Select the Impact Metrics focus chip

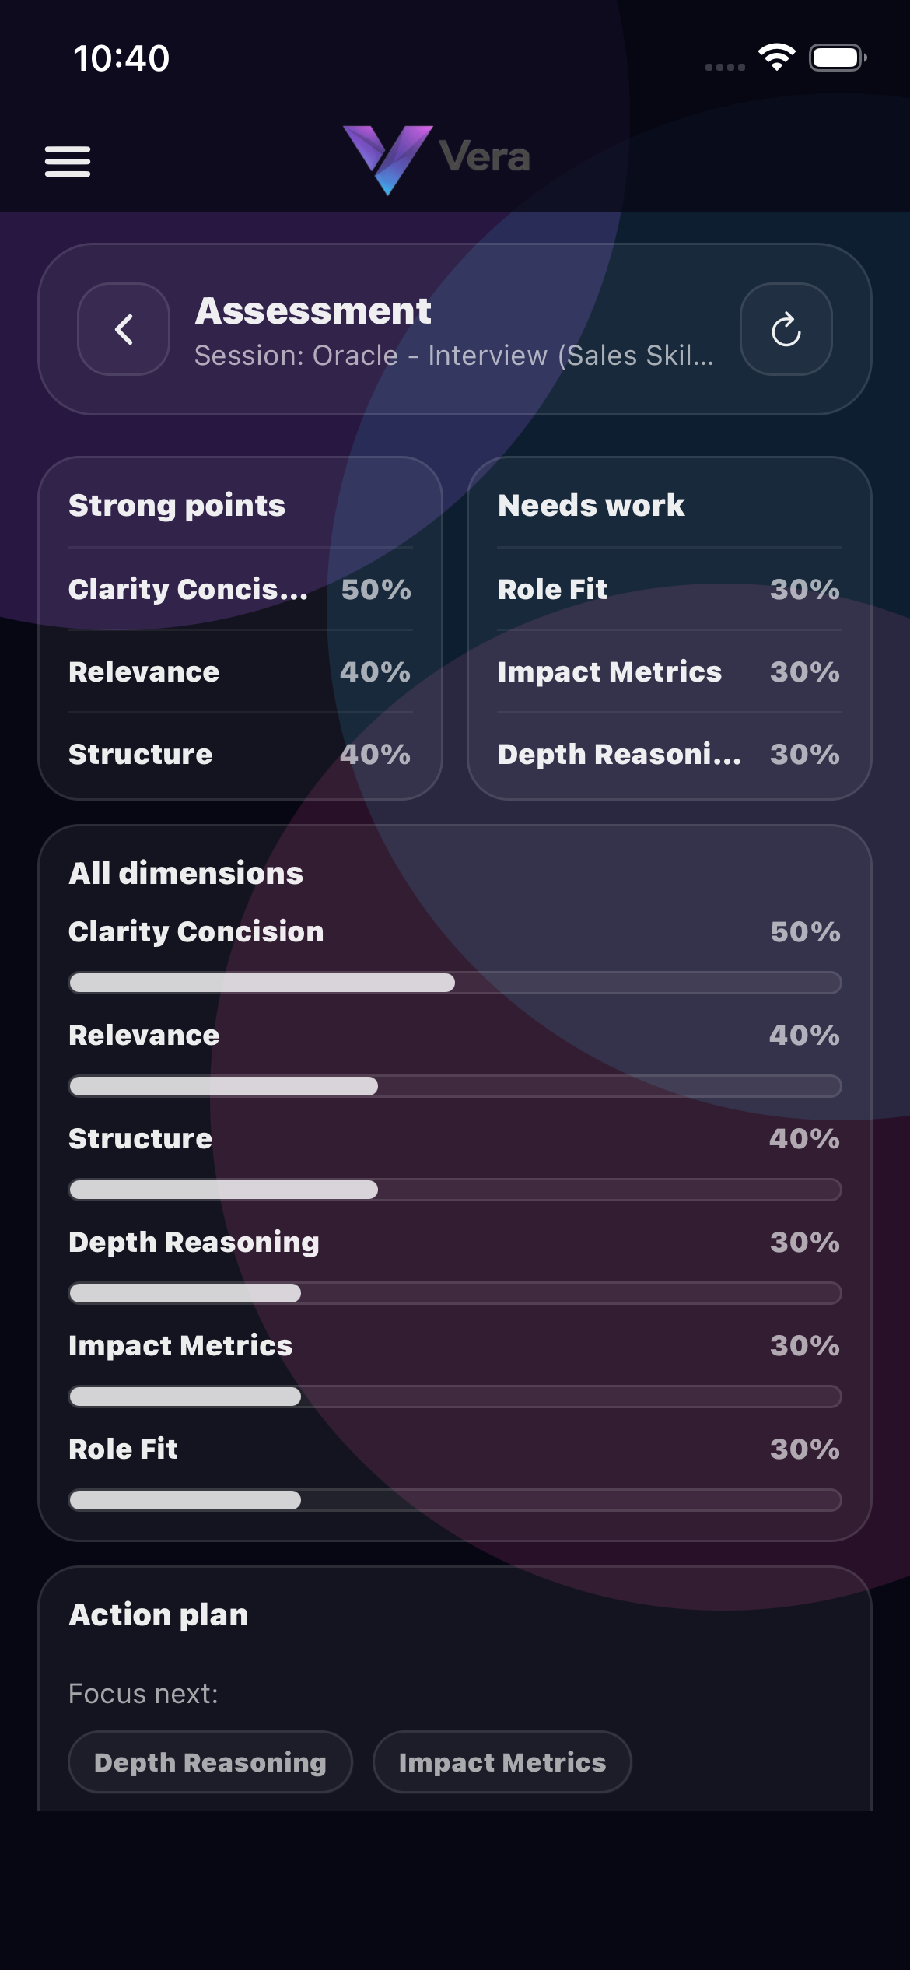pos(502,1761)
